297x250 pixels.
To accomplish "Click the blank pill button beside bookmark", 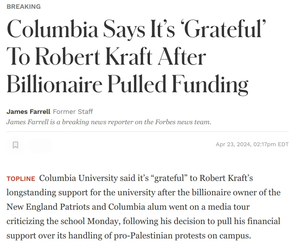I will pos(39,145).
